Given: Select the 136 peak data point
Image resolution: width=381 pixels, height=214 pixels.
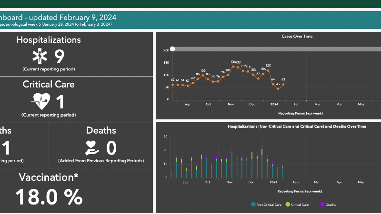Looking at the screenshot, I should tap(233, 67).
